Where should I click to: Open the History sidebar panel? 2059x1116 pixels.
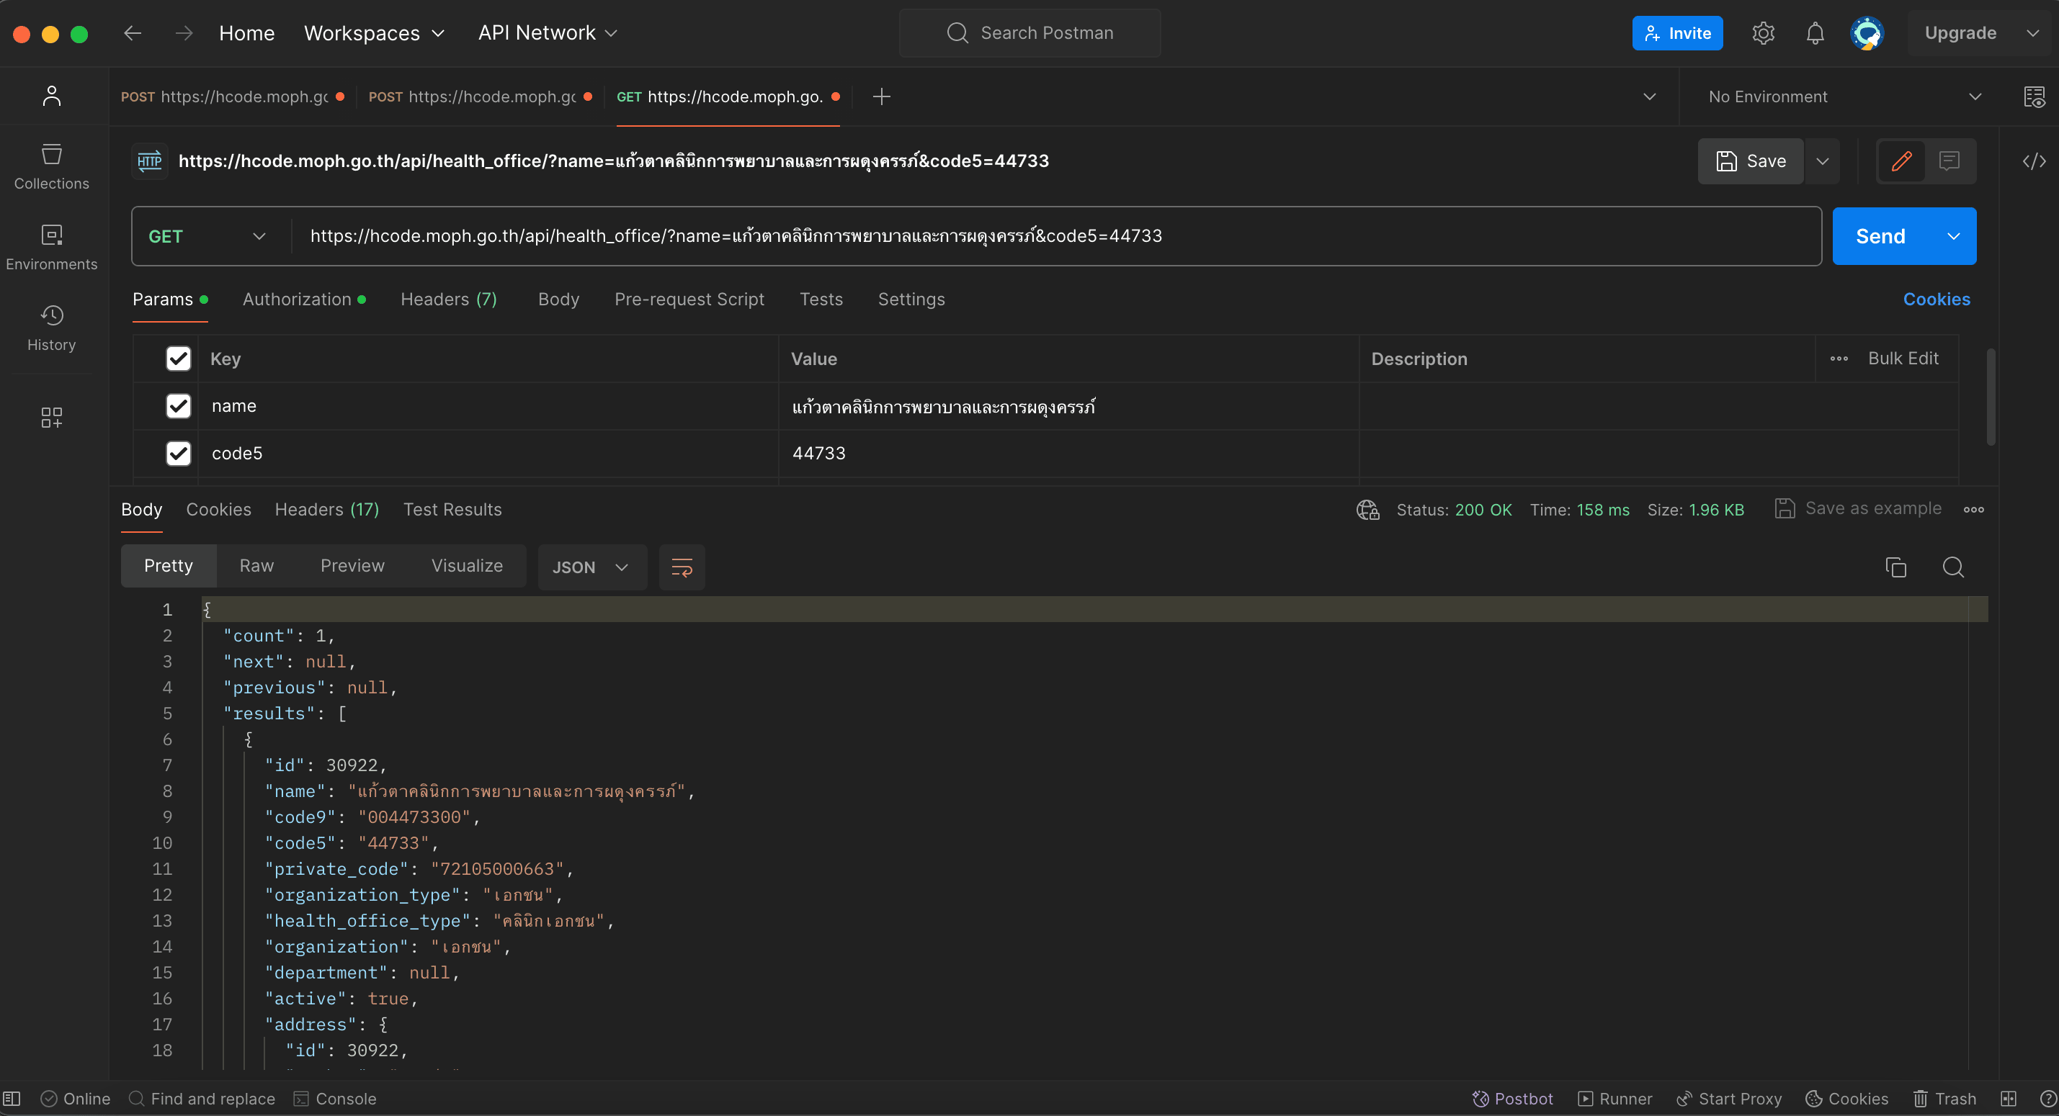coord(51,328)
